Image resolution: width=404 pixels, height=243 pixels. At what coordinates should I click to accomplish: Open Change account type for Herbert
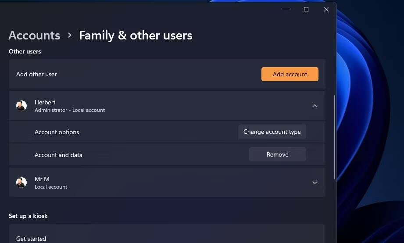(272, 132)
